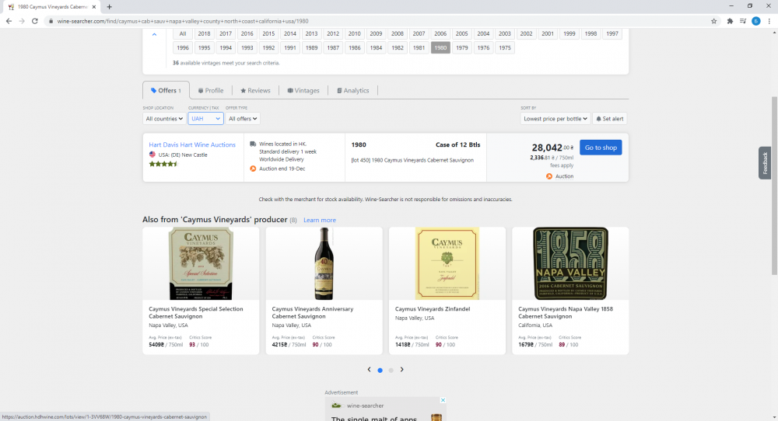The width and height of the screenshot is (778, 421).
Task: Open the All countries shop location dropdown
Action: [164, 119]
